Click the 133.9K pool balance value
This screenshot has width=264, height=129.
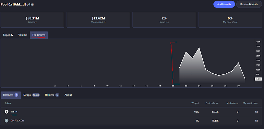[215, 112]
